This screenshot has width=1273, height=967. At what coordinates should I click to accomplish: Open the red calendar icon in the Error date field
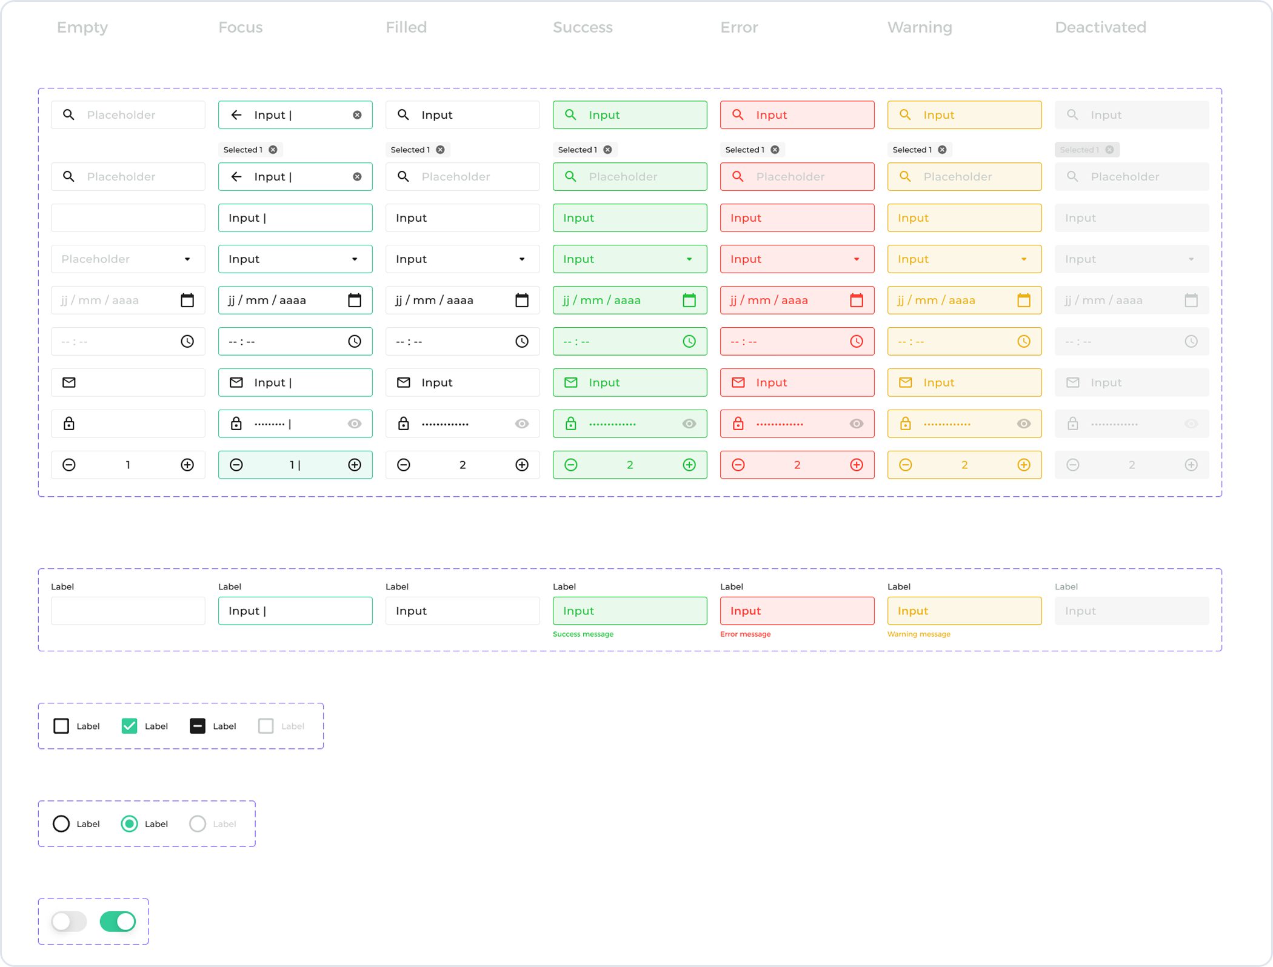point(857,300)
